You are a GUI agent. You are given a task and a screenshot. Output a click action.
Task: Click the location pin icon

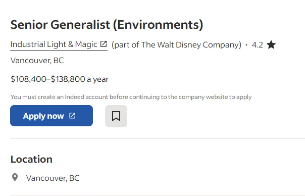(15, 177)
